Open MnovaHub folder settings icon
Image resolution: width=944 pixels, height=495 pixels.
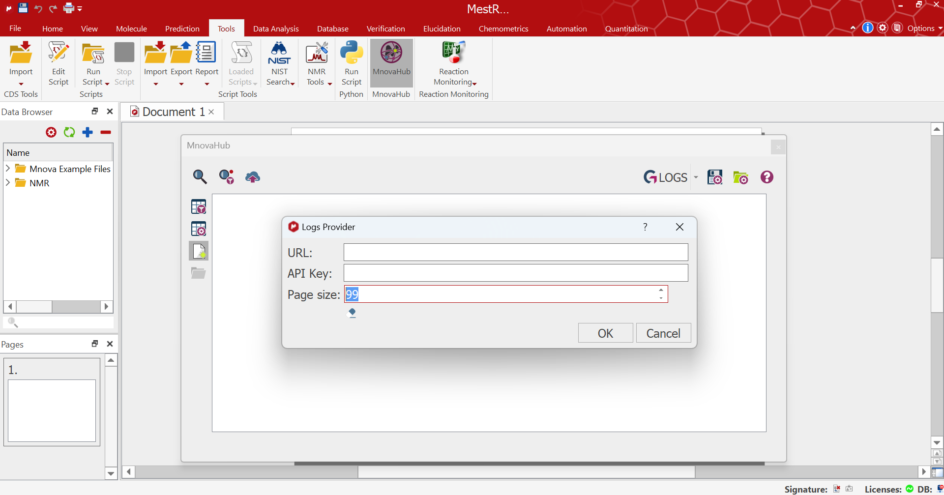(x=740, y=177)
